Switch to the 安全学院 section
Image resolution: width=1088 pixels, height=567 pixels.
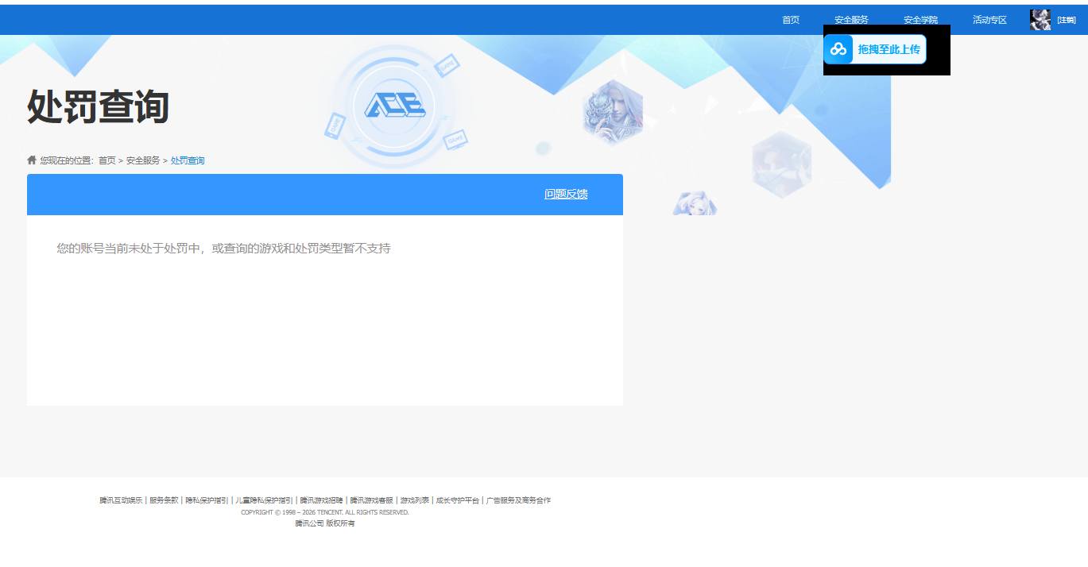919,19
